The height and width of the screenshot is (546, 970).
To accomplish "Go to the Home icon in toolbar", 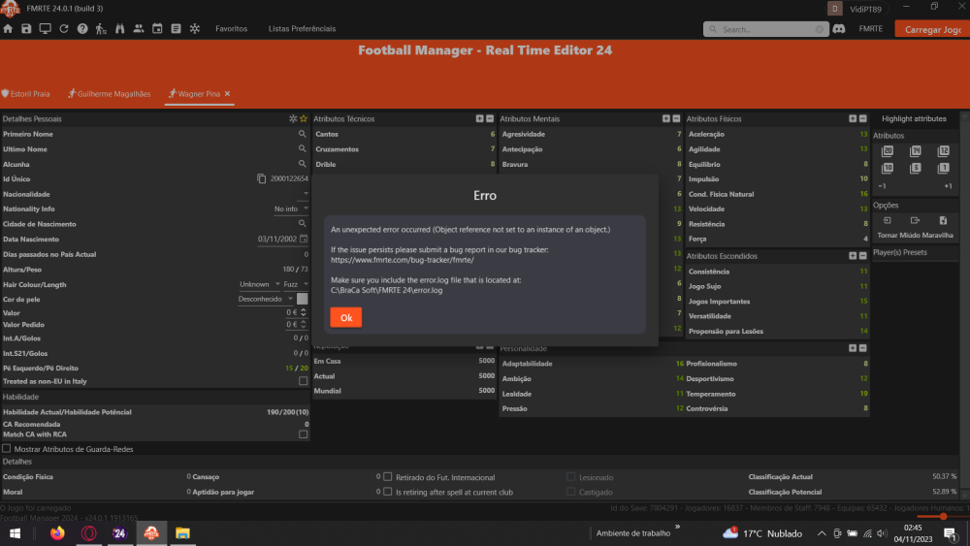I will coord(8,28).
